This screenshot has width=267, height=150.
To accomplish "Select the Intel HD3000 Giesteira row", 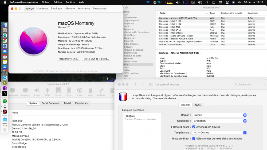I will tap(211, 44).
